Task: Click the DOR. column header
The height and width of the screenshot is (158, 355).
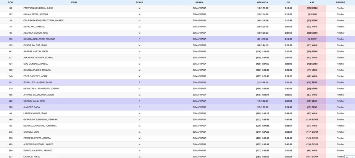Action: [11, 2]
